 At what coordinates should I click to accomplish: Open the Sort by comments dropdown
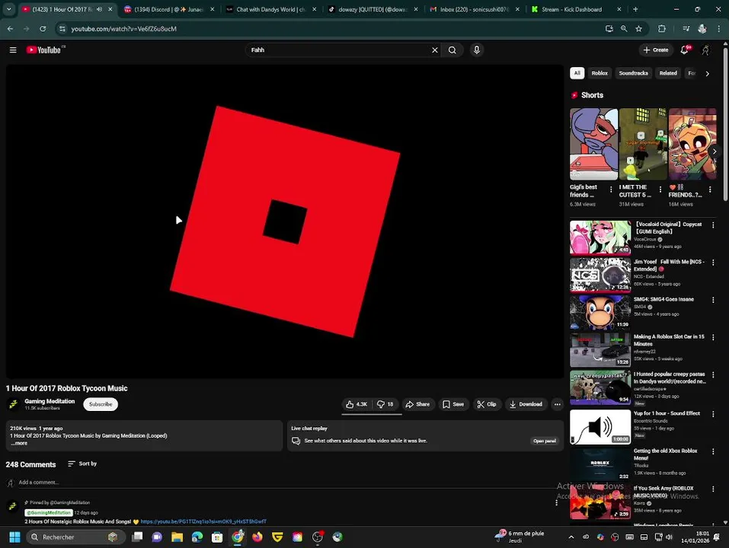coord(82,464)
